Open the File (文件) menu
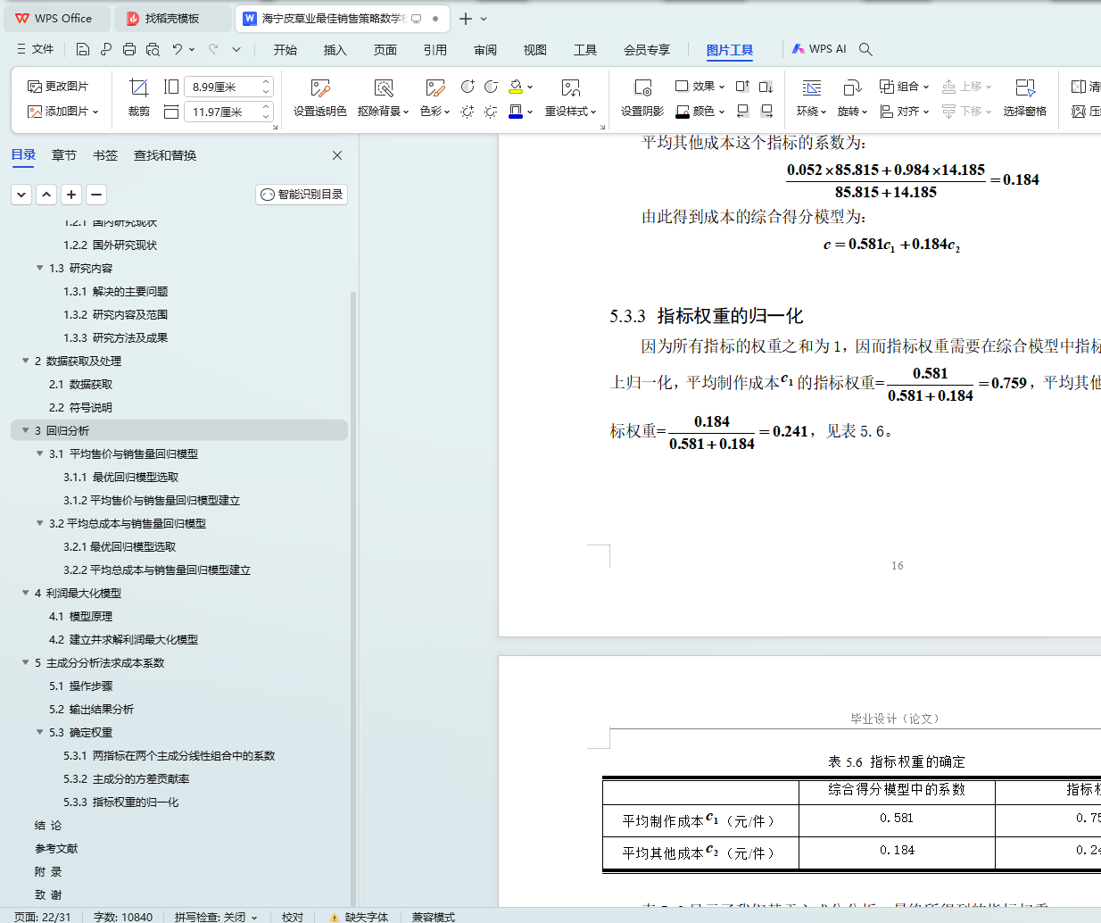The height and width of the screenshot is (923, 1101). (36, 49)
